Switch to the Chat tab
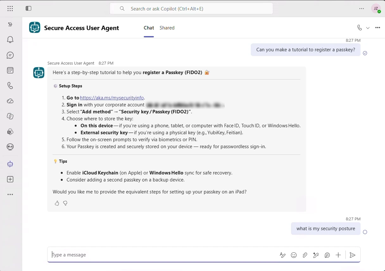 click(x=149, y=28)
